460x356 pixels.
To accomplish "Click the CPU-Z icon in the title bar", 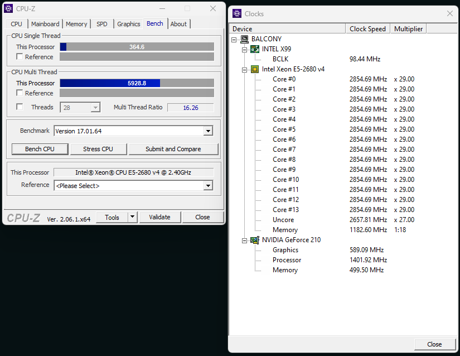I will point(8,8).
